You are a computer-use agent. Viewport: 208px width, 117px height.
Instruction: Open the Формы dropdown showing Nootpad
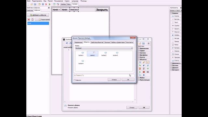click(x=104, y=48)
